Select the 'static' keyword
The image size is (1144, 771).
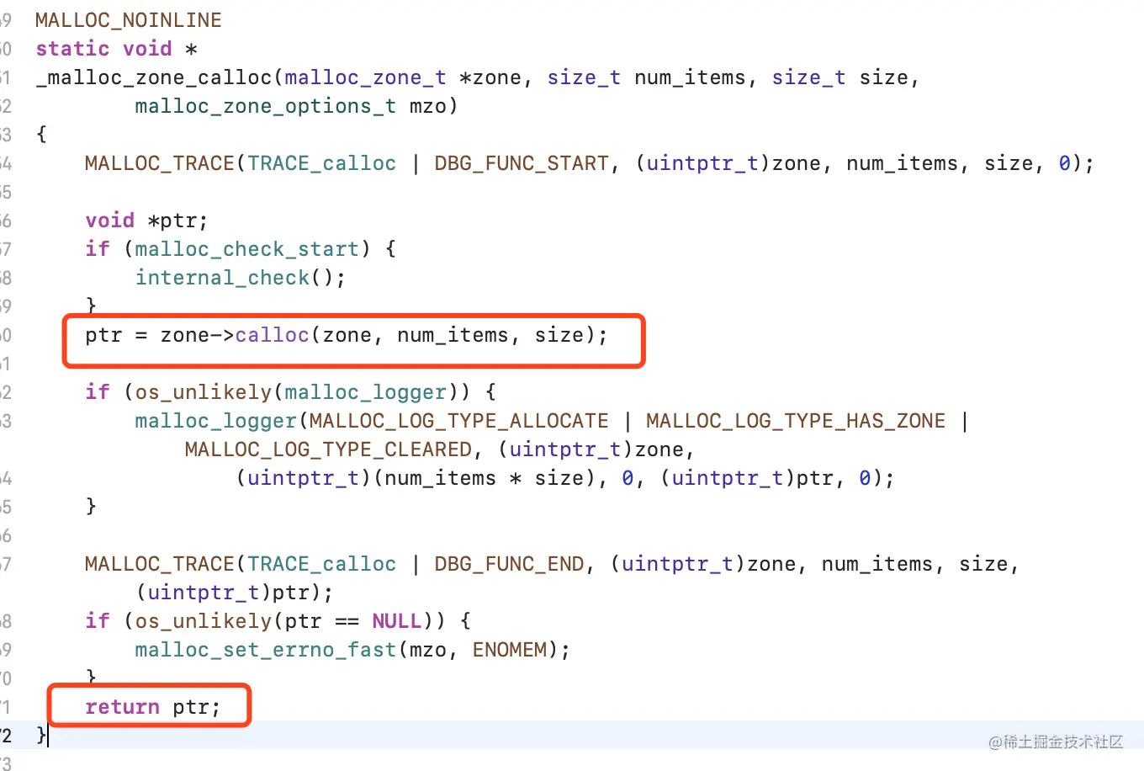(x=72, y=49)
